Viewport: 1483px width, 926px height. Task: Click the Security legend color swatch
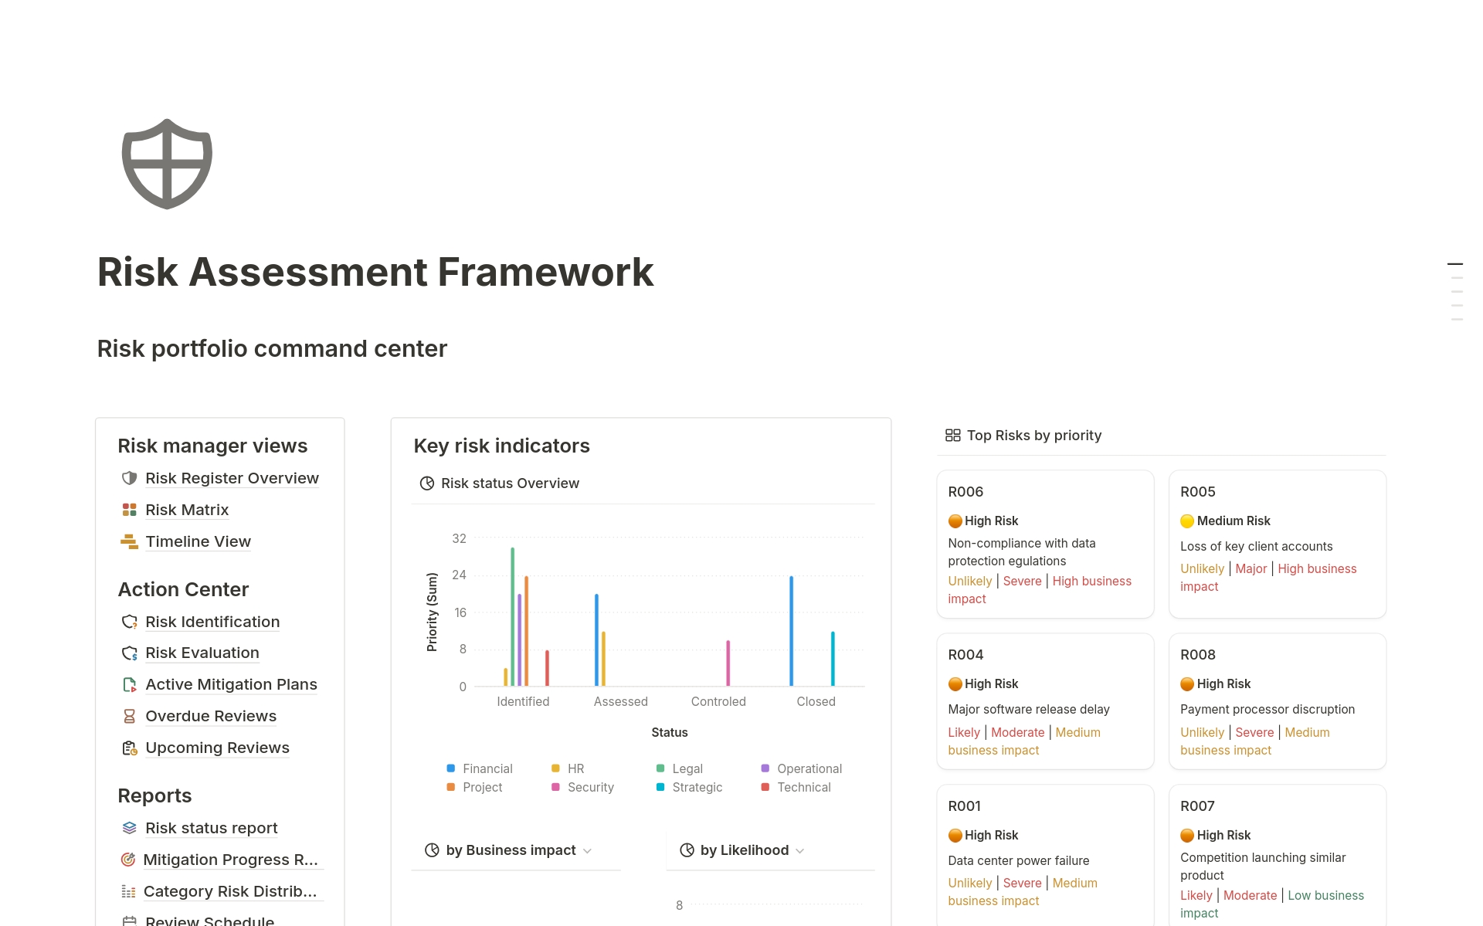click(555, 787)
